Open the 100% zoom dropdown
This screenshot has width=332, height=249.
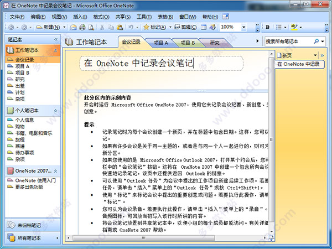point(243,27)
